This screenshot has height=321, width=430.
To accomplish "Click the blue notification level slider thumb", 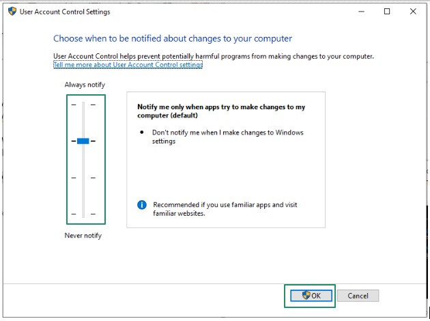I will click(x=83, y=141).
